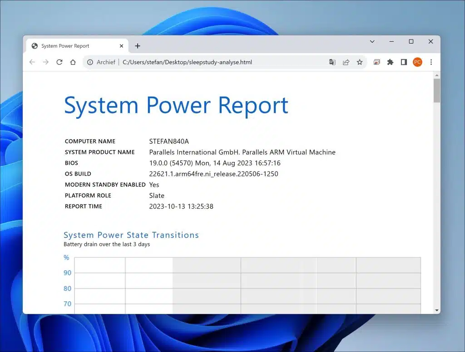This screenshot has width=465, height=352.
Task: Open the tab search chevron
Action: pos(372,41)
